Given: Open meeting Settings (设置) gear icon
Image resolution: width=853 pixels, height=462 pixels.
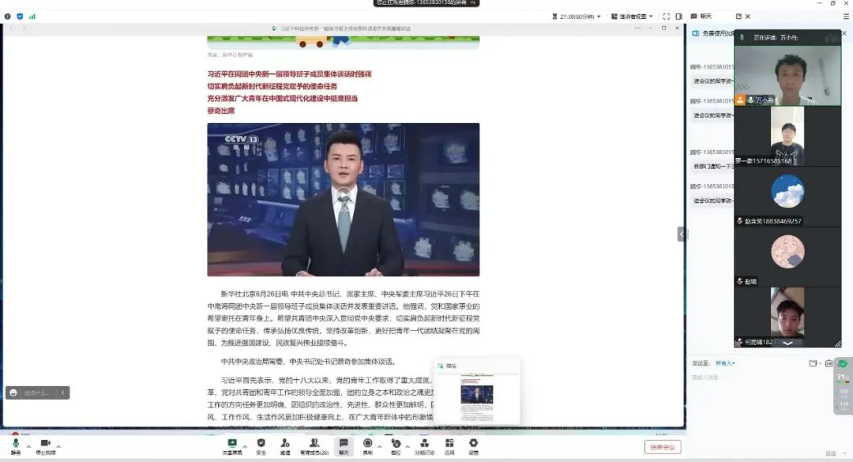Looking at the screenshot, I should tap(474, 445).
